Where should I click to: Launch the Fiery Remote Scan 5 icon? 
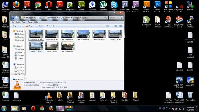[x=179, y=22]
